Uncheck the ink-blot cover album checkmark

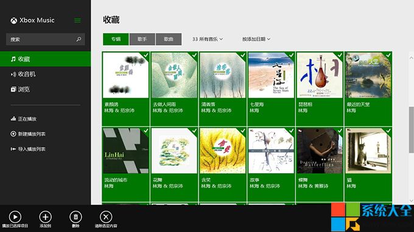(146, 55)
